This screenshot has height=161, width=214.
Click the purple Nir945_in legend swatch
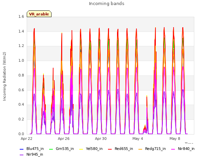coord(22,155)
